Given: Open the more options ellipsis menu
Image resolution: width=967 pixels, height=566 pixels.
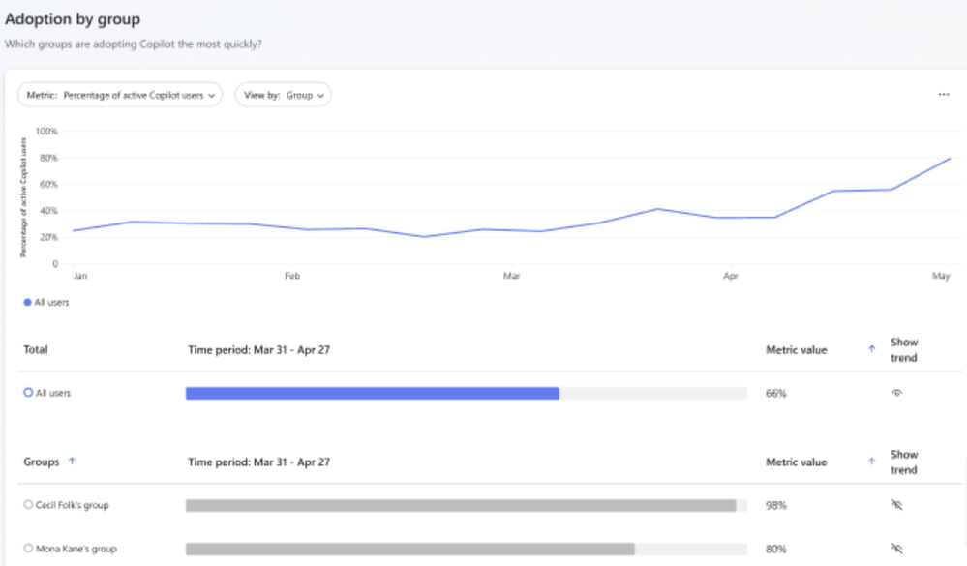Looking at the screenshot, I should point(943,95).
